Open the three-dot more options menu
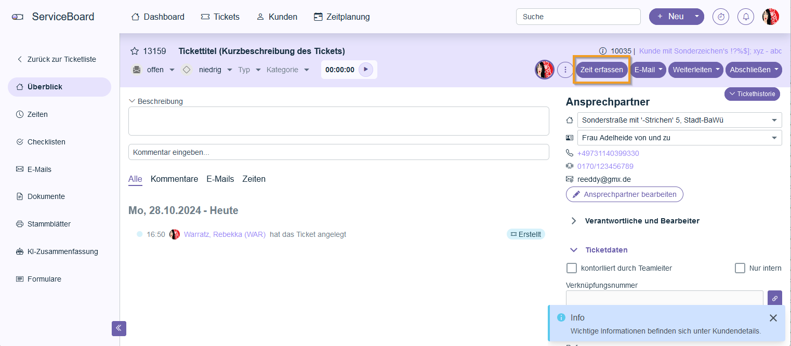The height and width of the screenshot is (346, 791). point(565,70)
